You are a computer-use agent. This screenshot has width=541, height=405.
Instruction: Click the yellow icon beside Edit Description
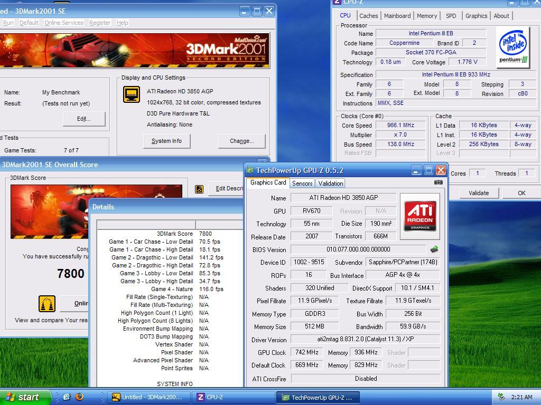pyautogui.click(x=199, y=189)
